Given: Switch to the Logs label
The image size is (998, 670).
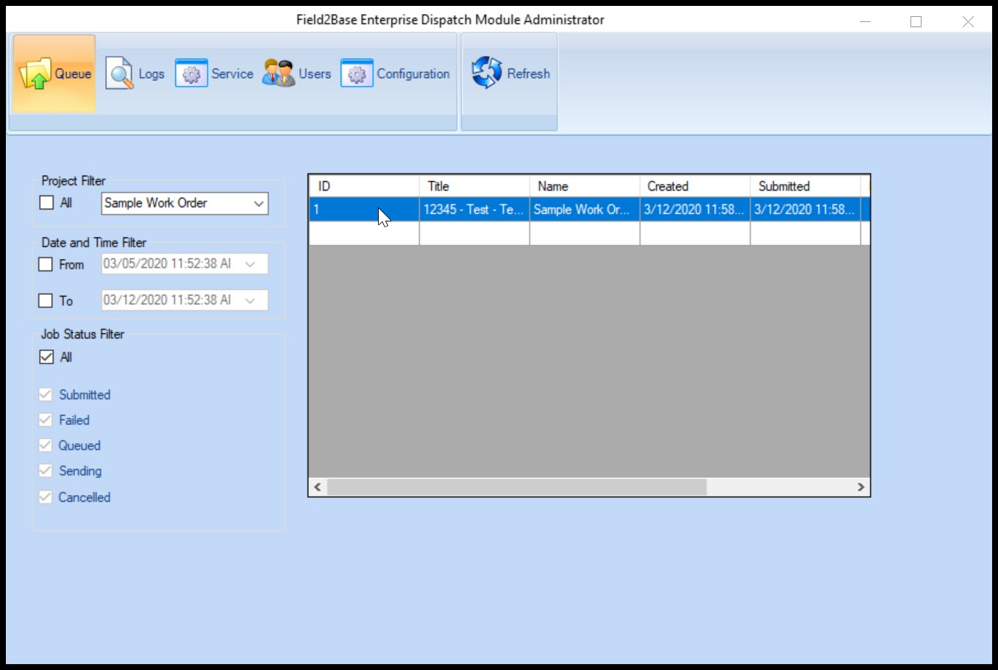Looking at the screenshot, I should coord(152,74).
